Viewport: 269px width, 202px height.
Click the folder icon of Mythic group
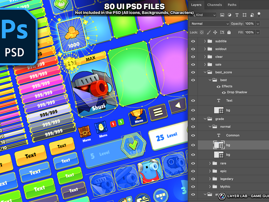pyautogui.click(x=215, y=187)
